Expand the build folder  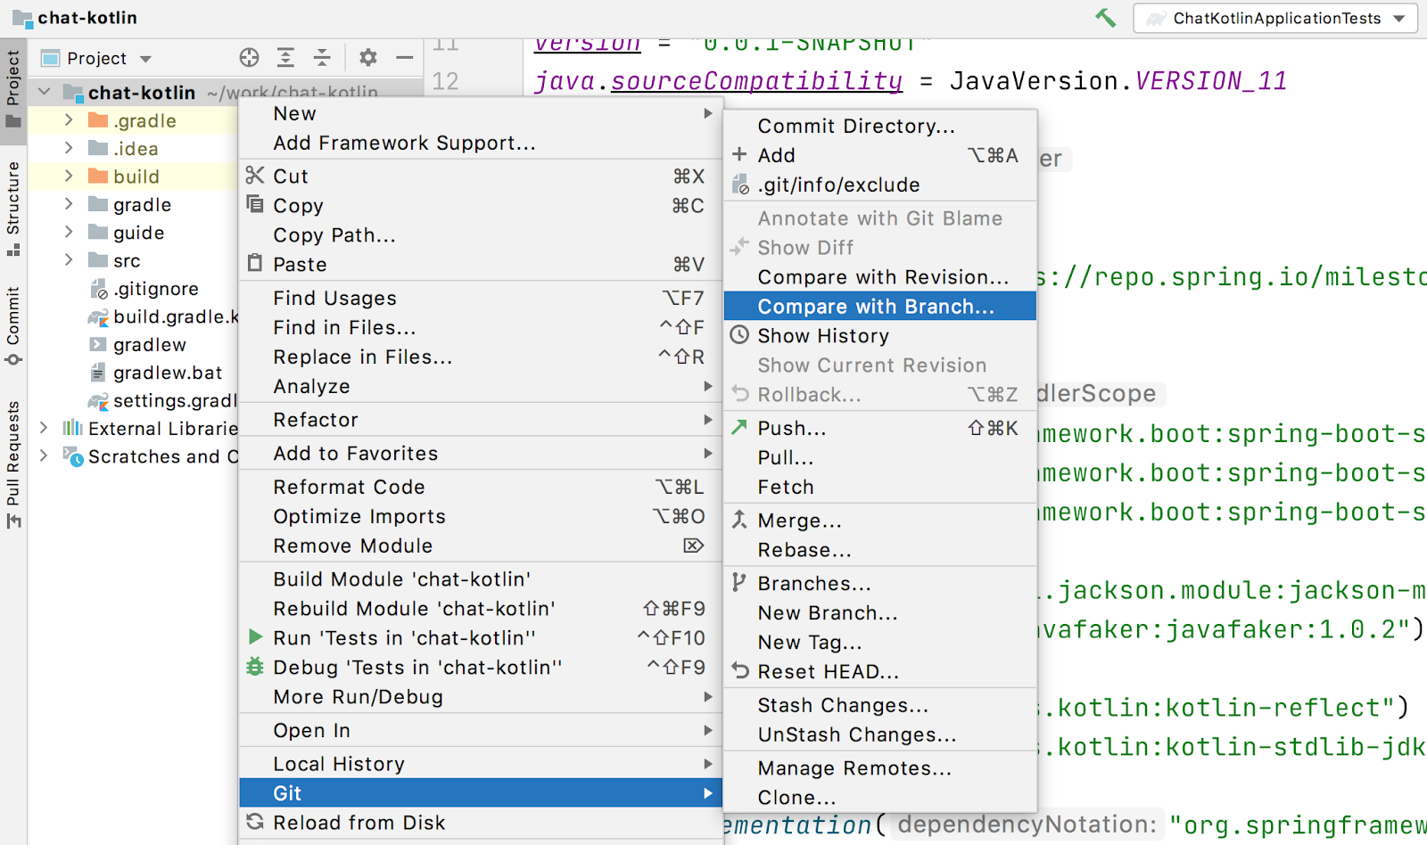69,176
